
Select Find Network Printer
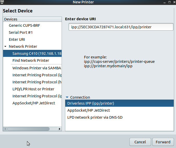pos(31,60)
